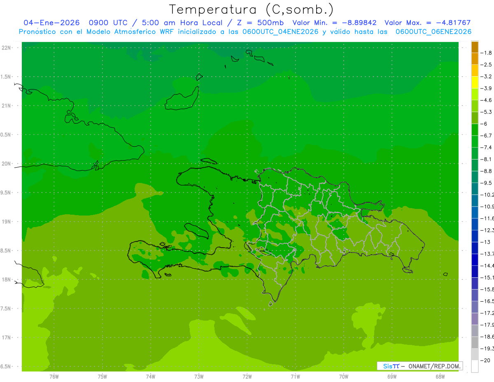Click the "-1.8" color scale label
This screenshot has width=494, height=382.
487,53
